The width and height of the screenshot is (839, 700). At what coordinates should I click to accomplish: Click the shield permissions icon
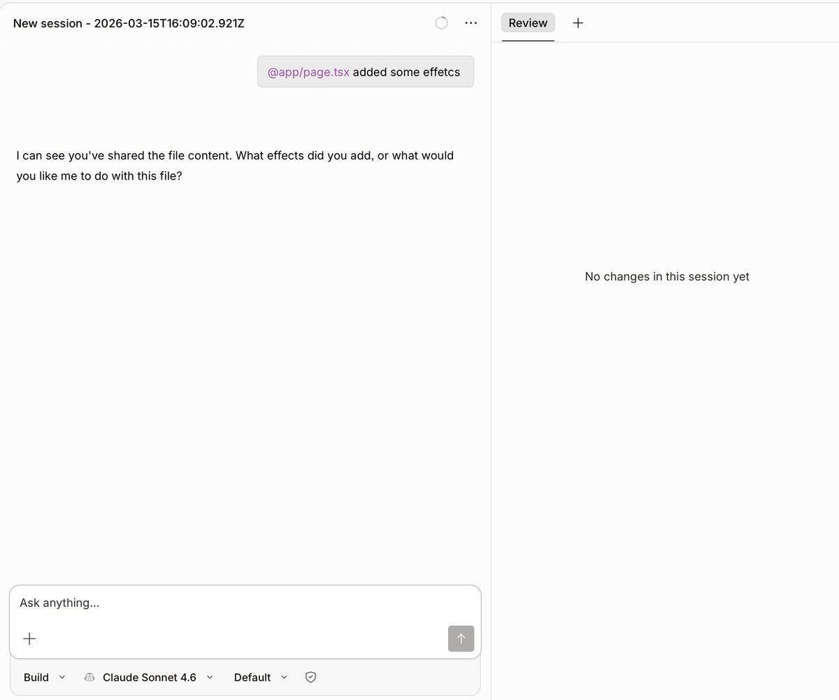311,677
